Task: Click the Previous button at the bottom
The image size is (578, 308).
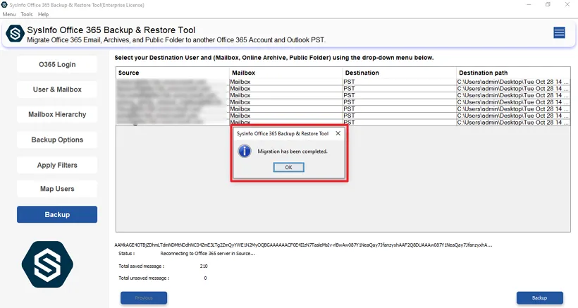Action: click(x=144, y=297)
